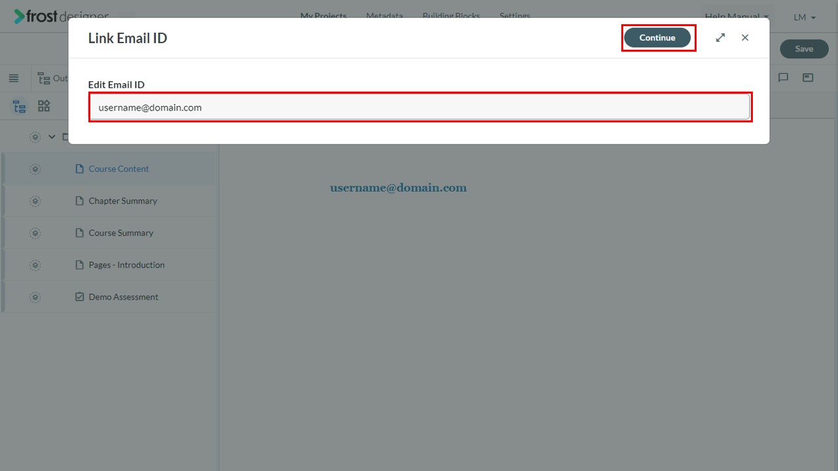
Task: Click the page icon next to Course Summary
Action: [80, 233]
